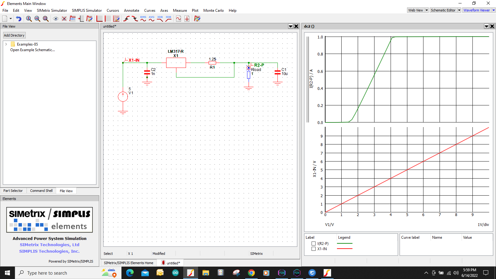496x279 pixels.
Task: Click the red X1-IN legend line
Action: (x=344, y=249)
